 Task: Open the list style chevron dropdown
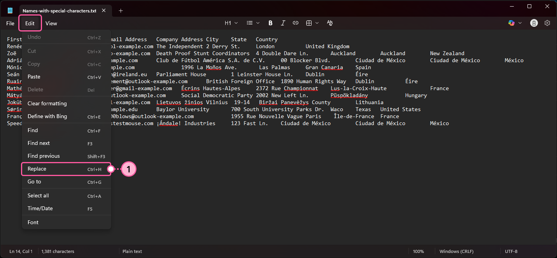[257, 23]
